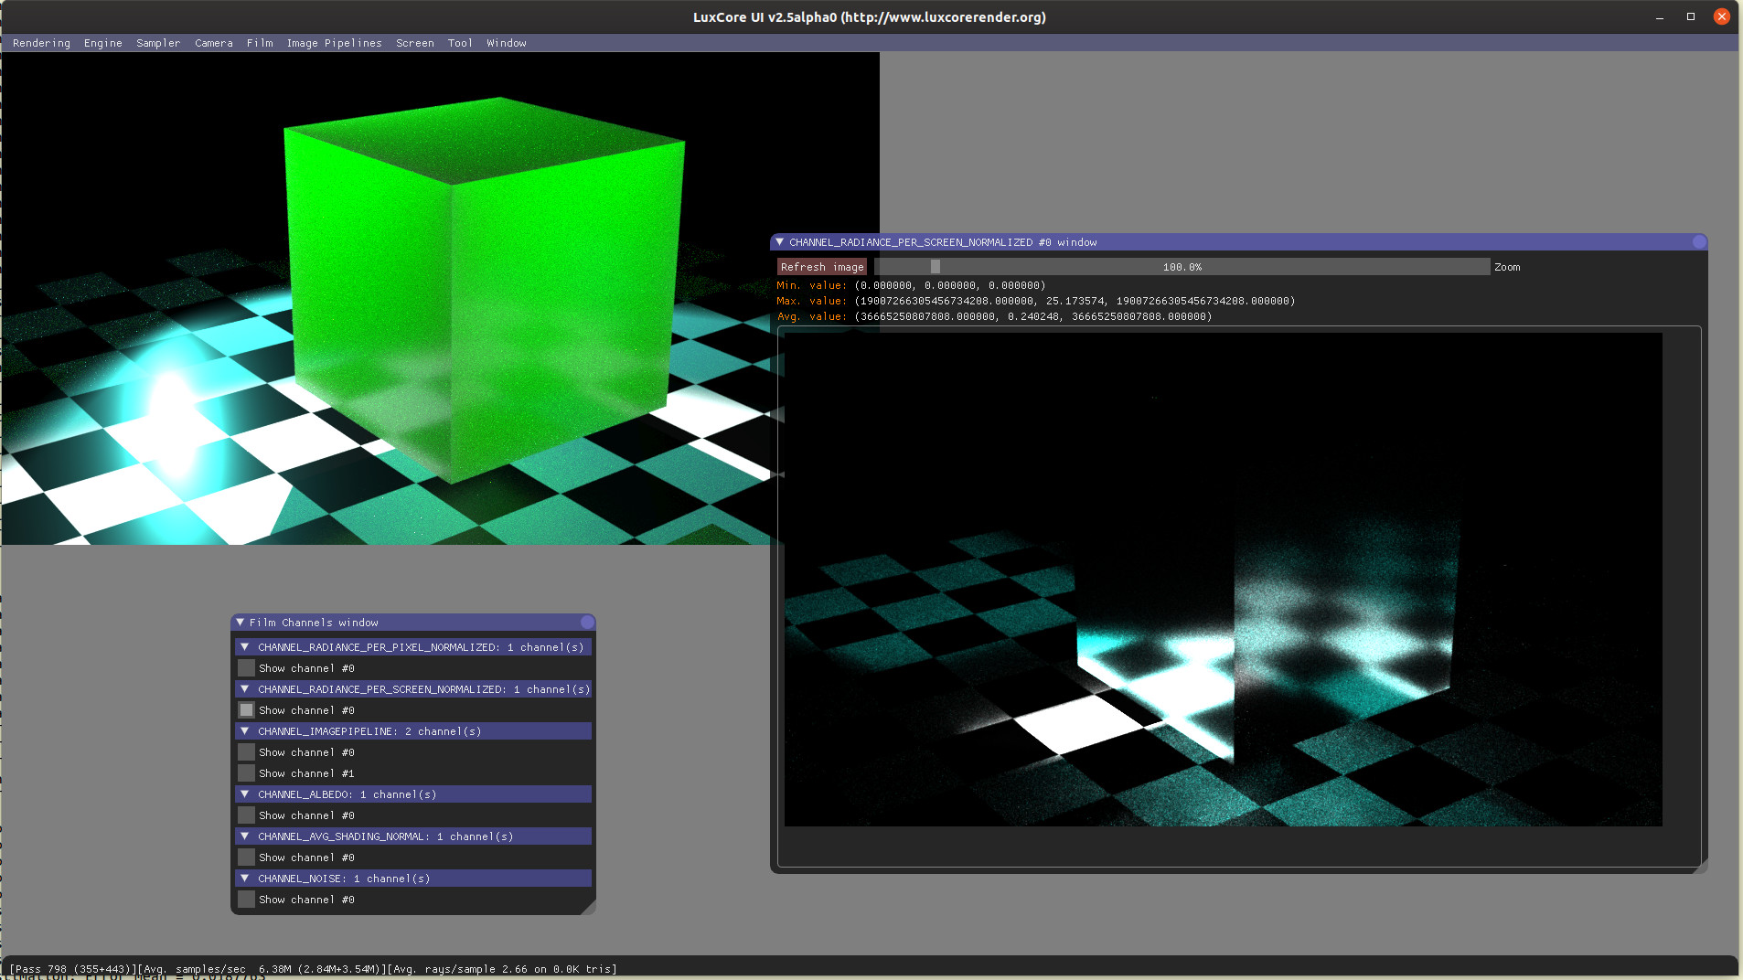Screen dimensions: 1743x980
Task: Minimize the LuxCore UI window
Action: click(1659, 16)
